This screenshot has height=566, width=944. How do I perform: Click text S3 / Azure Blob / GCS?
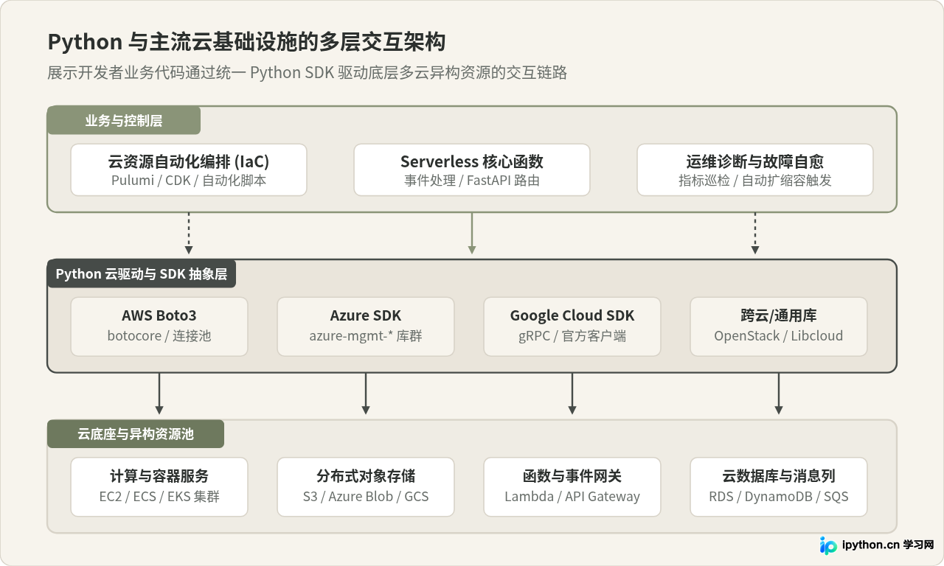366,497
